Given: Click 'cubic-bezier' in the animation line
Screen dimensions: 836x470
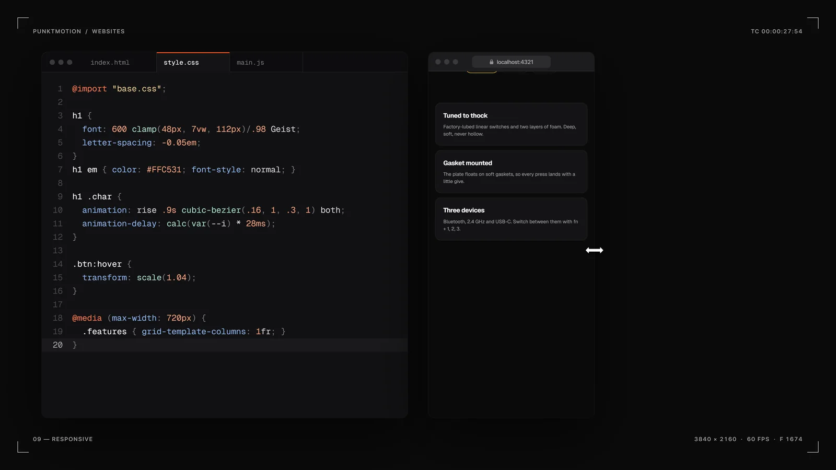Looking at the screenshot, I should tap(211, 210).
